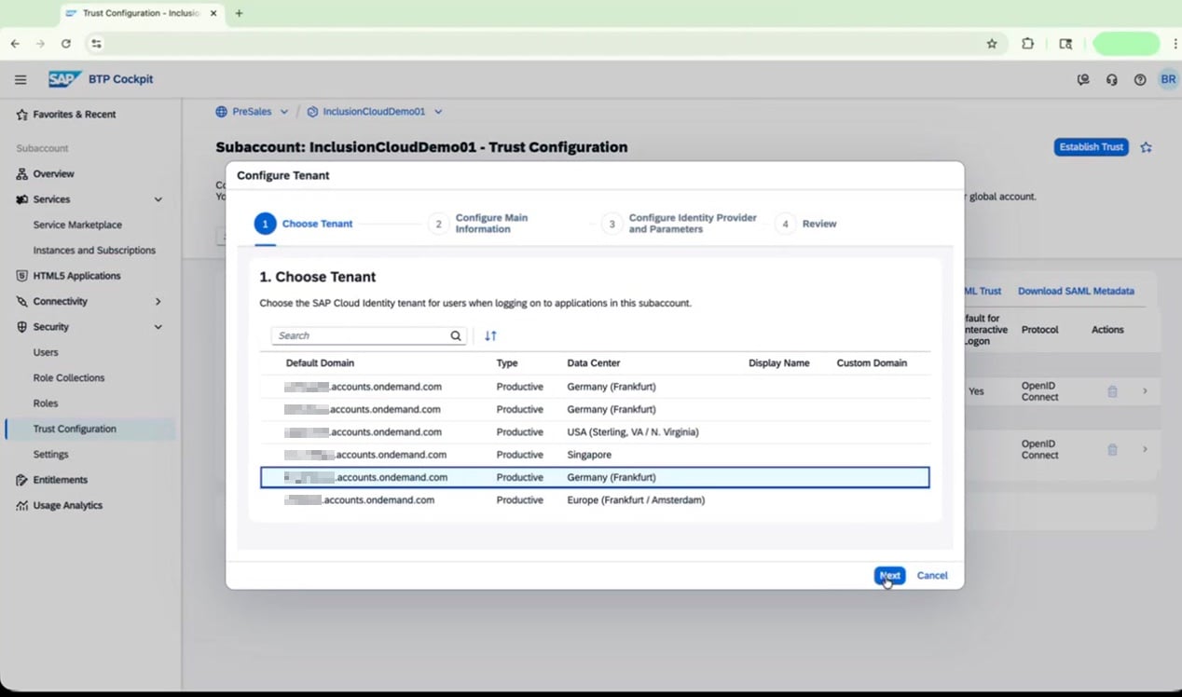Viewport: 1182px width, 697px height.
Task: Click the Trust Configuration browser tab
Action: point(141,13)
